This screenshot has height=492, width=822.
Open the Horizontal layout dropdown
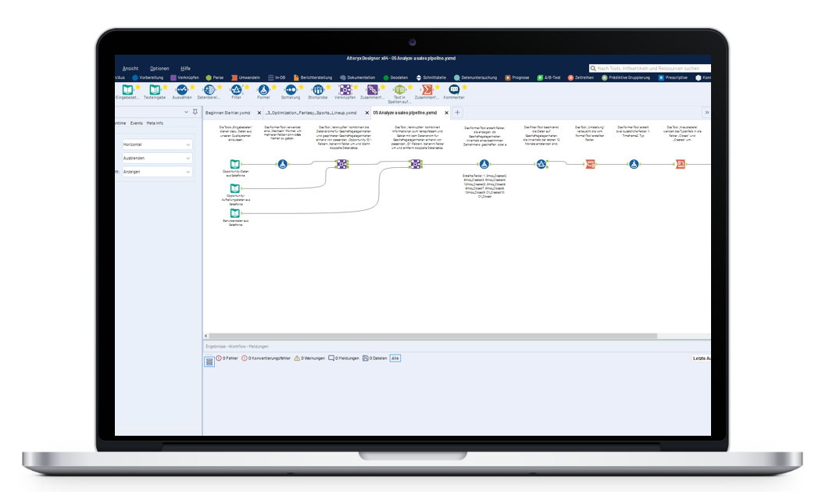point(157,145)
